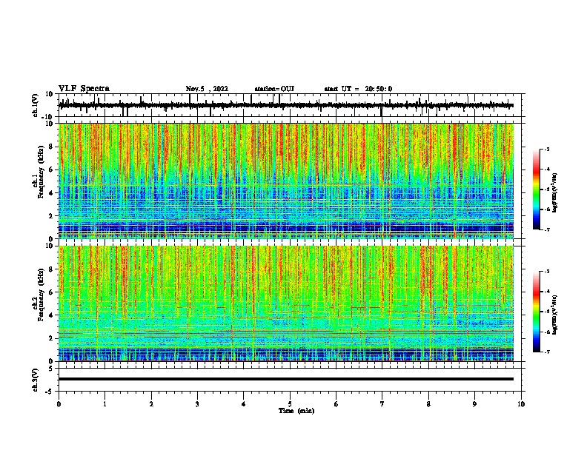Click the time axis tick label '6'
Viewport: 587px width, 453px height.
336,404
